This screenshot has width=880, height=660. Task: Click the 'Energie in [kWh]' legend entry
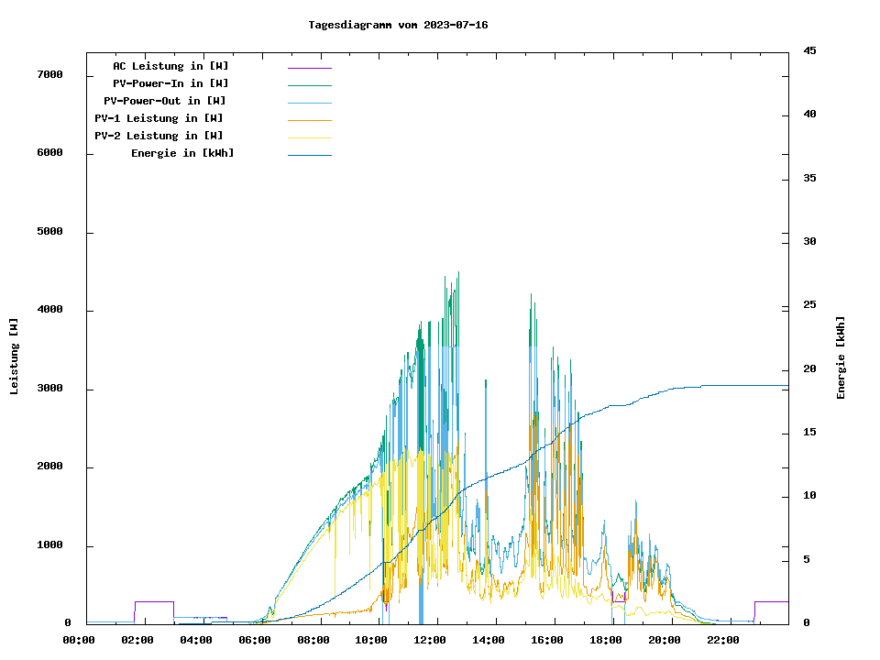(x=182, y=153)
